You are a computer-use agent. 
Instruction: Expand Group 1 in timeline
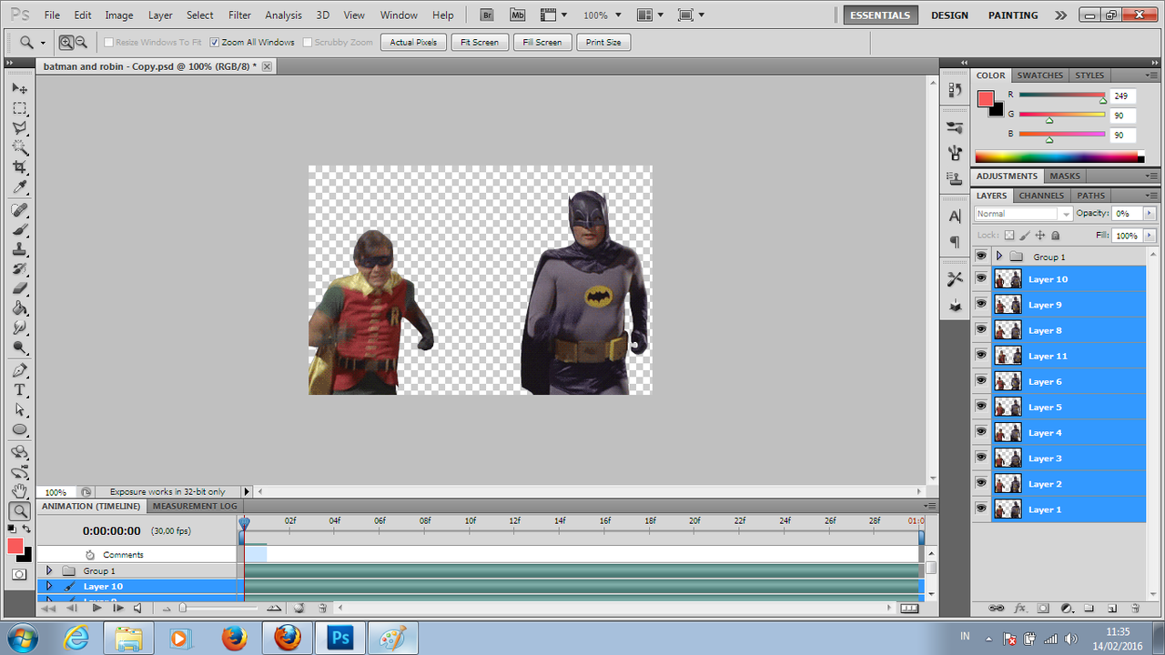(x=49, y=570)
